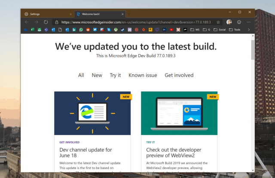Click 'Welcome to the latest Dev channel update.' text
The width and height of the screenshot is (275, 178).
coord(90,163)
